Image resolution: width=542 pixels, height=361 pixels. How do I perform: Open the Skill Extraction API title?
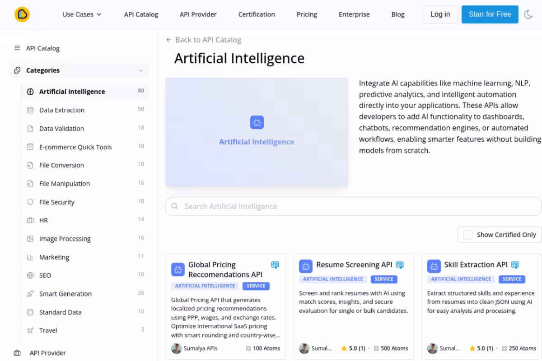(x=476, y=264)
